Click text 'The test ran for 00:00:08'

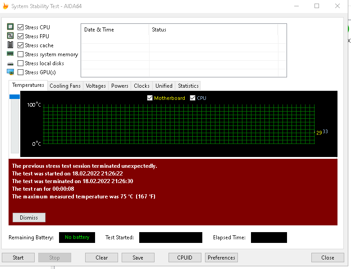43,189
